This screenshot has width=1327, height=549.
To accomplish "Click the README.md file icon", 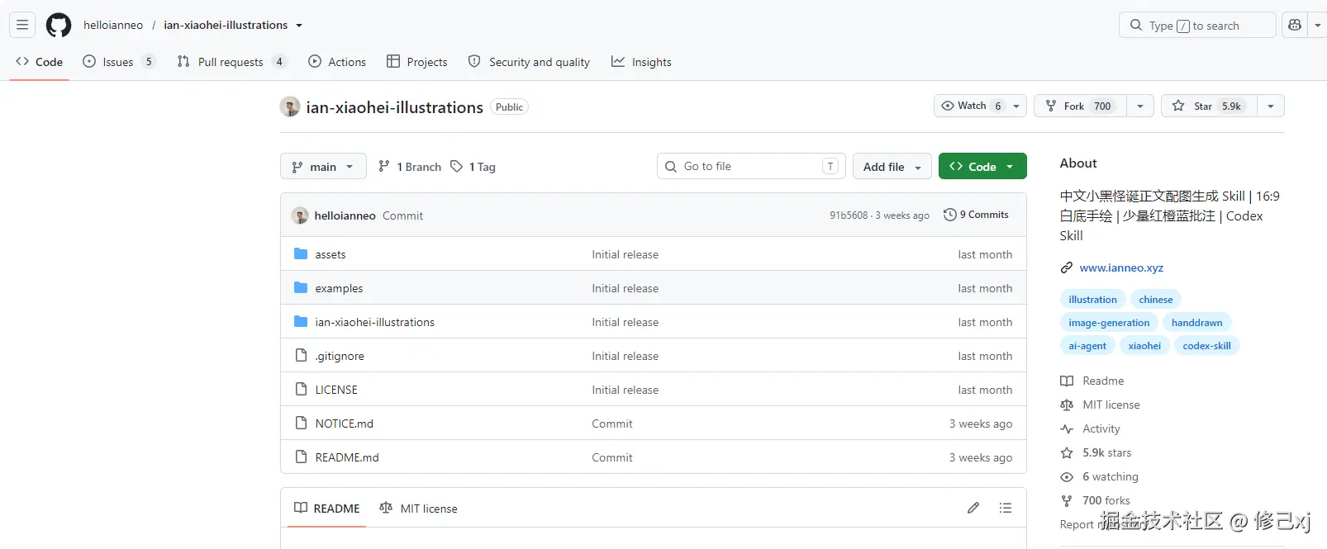I will (x=301, y=457).
